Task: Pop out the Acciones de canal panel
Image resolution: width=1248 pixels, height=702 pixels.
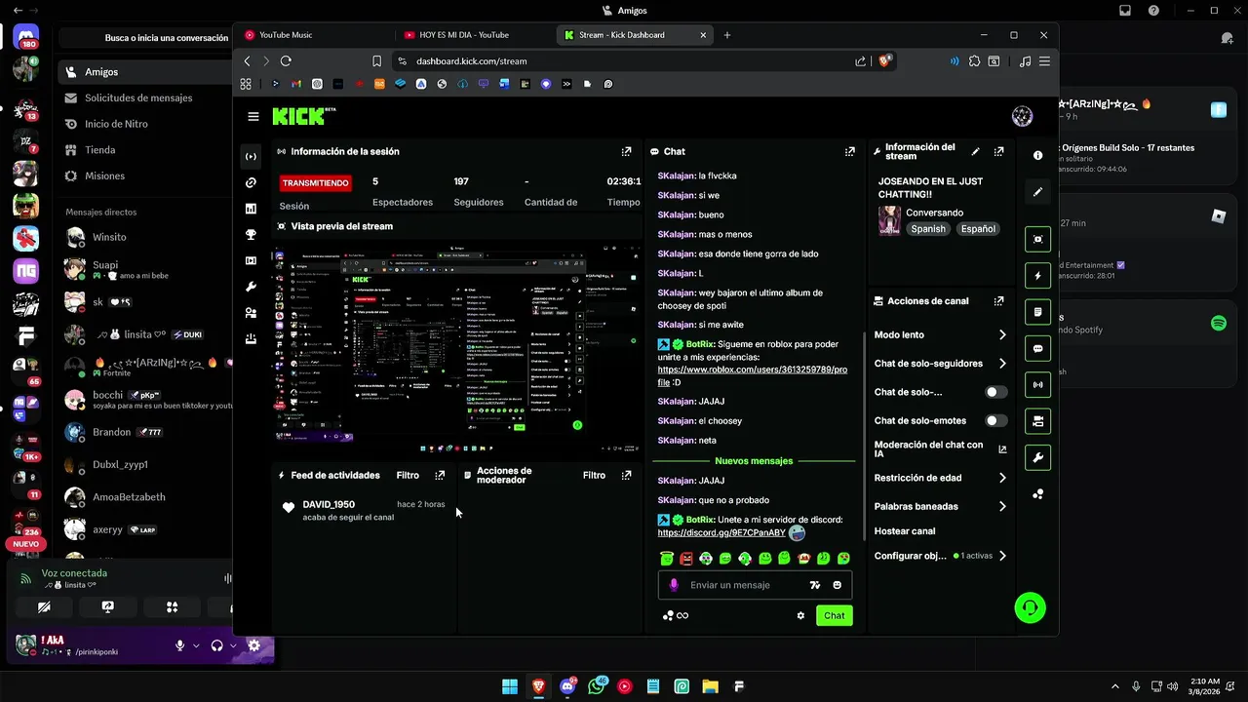Action: [x=998, y=301]
